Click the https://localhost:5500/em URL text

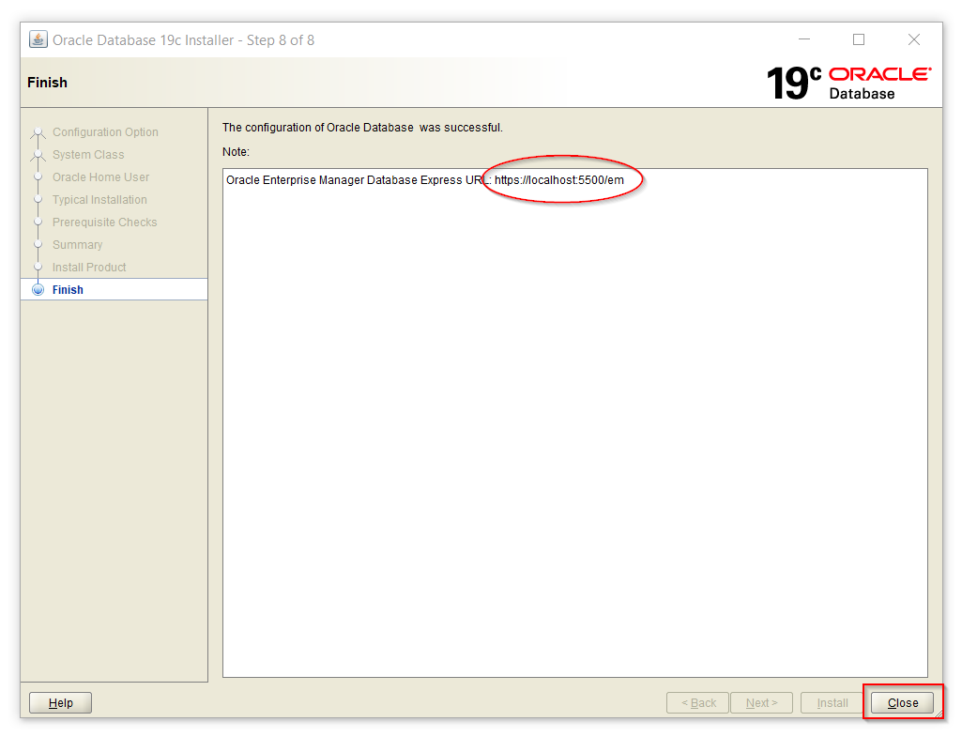click(559, 179)
